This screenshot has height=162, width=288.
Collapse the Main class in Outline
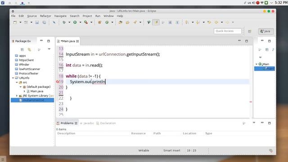tap(256, 64)
